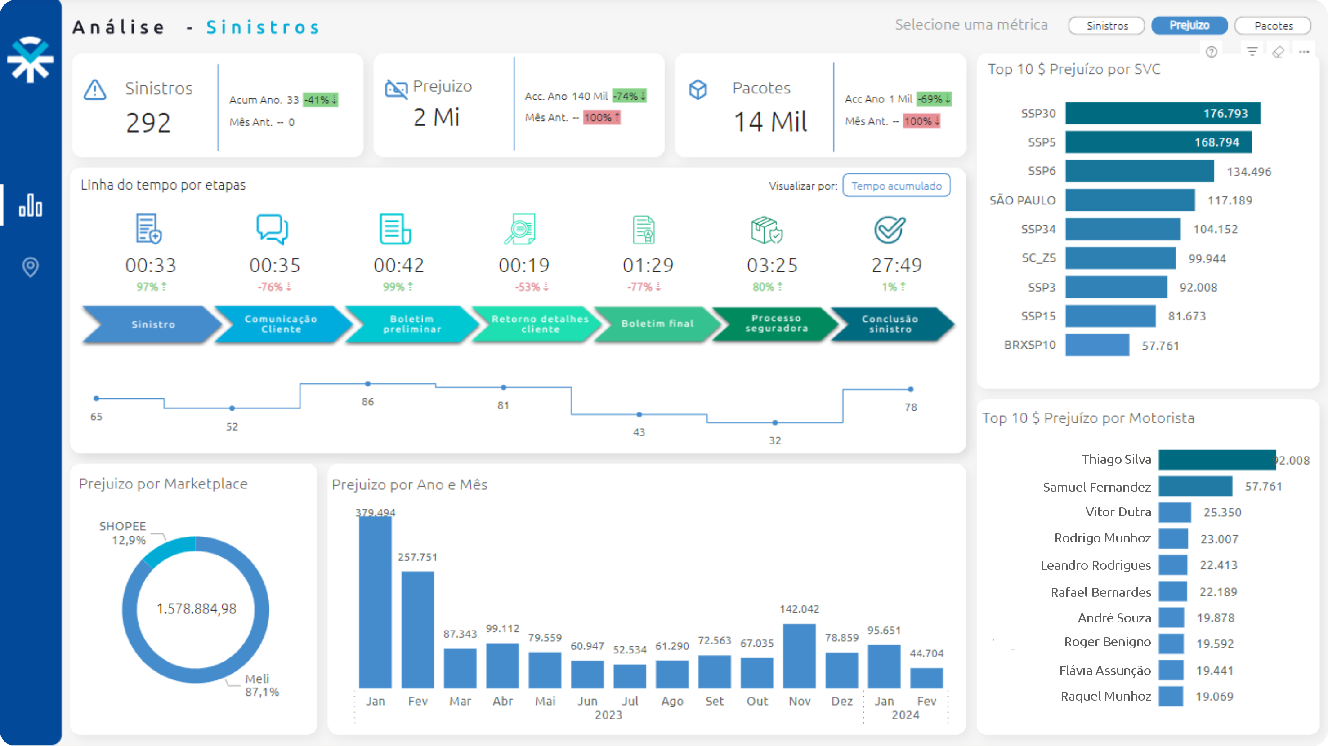Open the map pin page in sidebar

pos(31,267)
